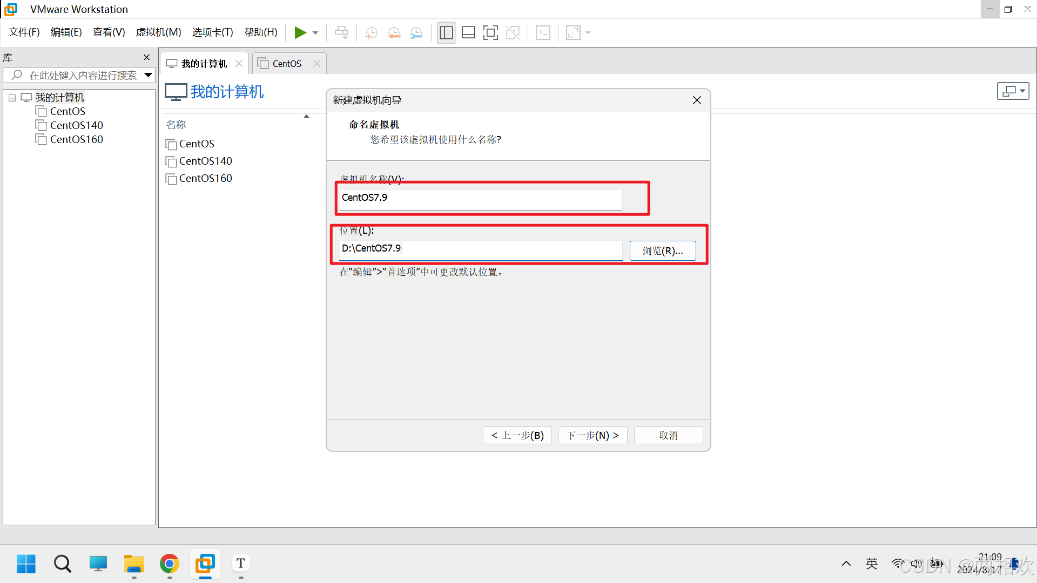This screenshot has width=1037, height=583.
Task: Toggle the thumbnail bar view icon
Action: 468,33
